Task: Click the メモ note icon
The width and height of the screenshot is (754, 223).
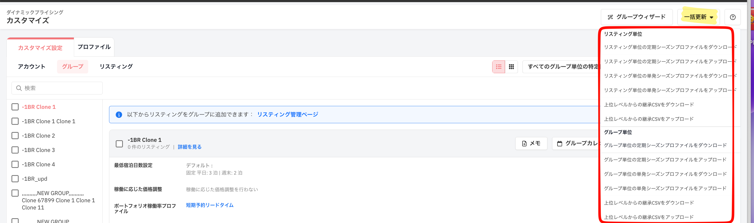Action: pos(524,143)
